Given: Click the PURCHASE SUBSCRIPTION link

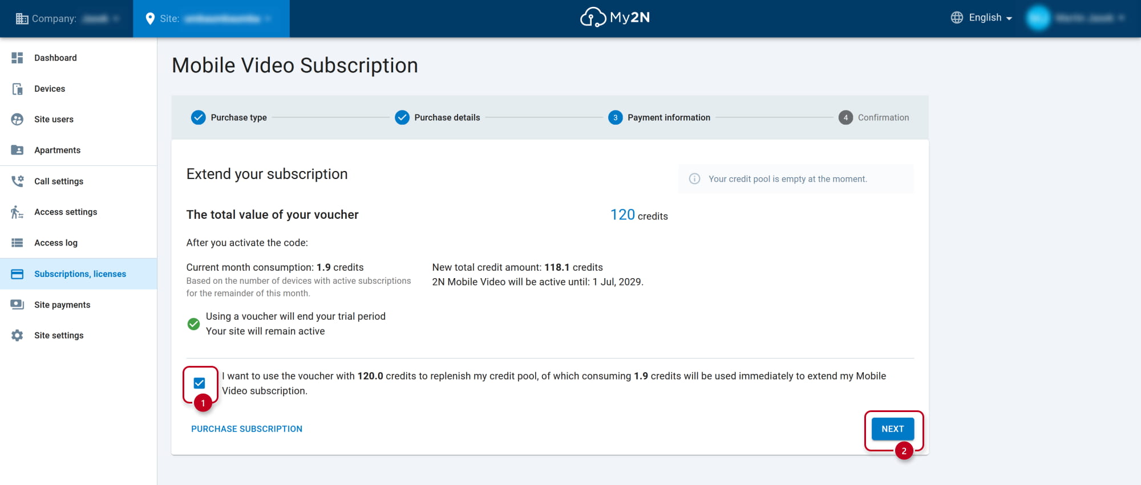Looking at the screenshot, I should pos(246,429).
